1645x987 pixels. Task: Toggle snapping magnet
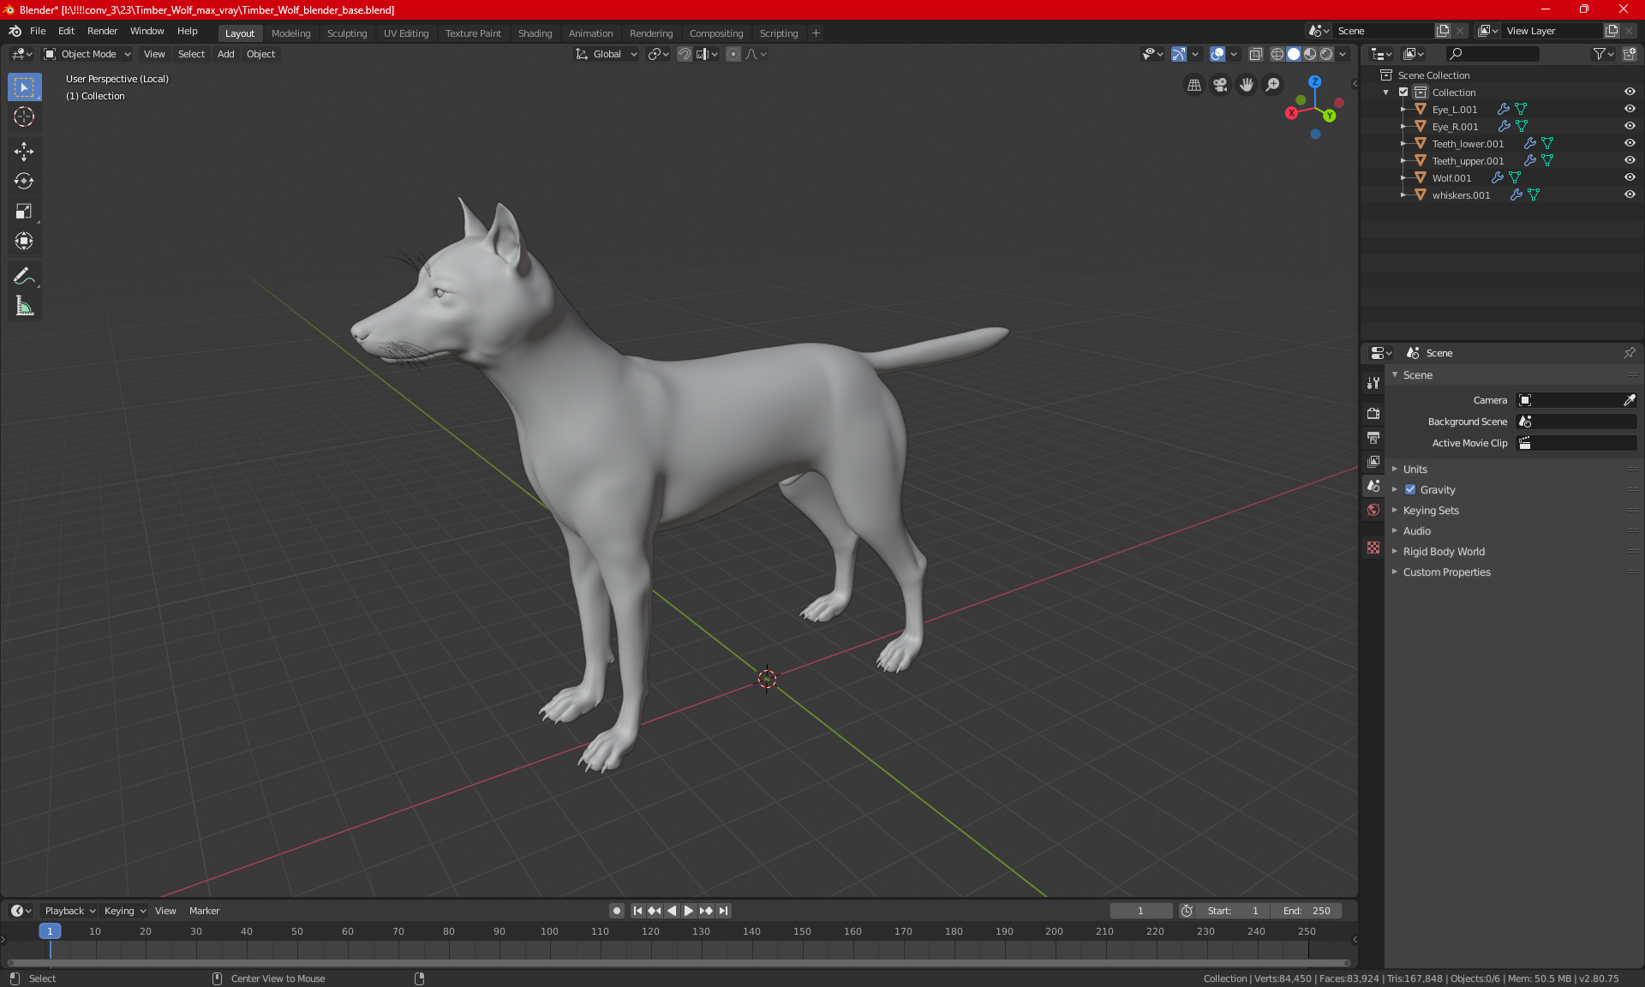point(685,54)
